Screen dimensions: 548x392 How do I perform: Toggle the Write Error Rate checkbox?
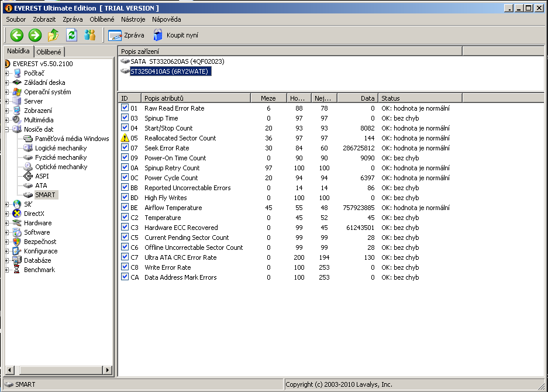[x=125, y=267]
